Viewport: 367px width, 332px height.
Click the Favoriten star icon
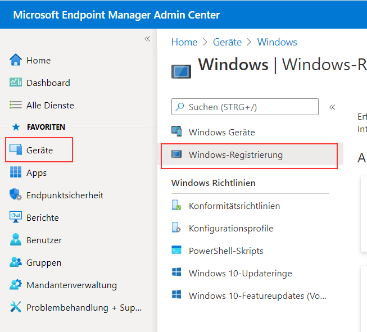(16, 127)
